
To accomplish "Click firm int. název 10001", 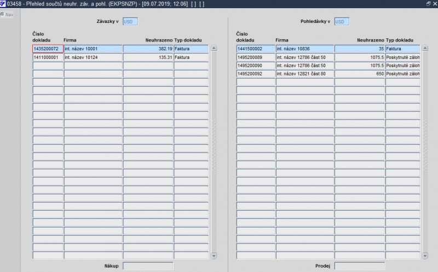I will (93, 49).
